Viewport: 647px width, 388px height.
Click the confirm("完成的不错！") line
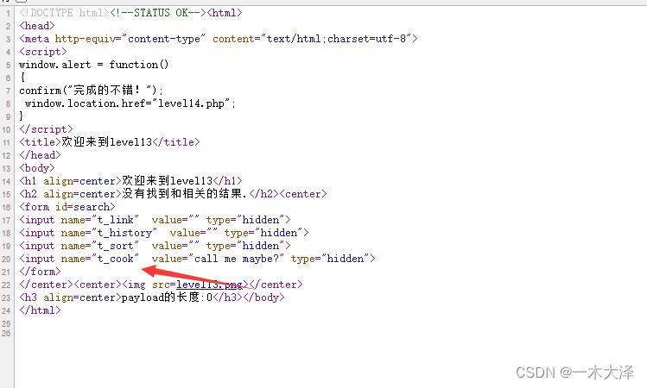[92, 91]
